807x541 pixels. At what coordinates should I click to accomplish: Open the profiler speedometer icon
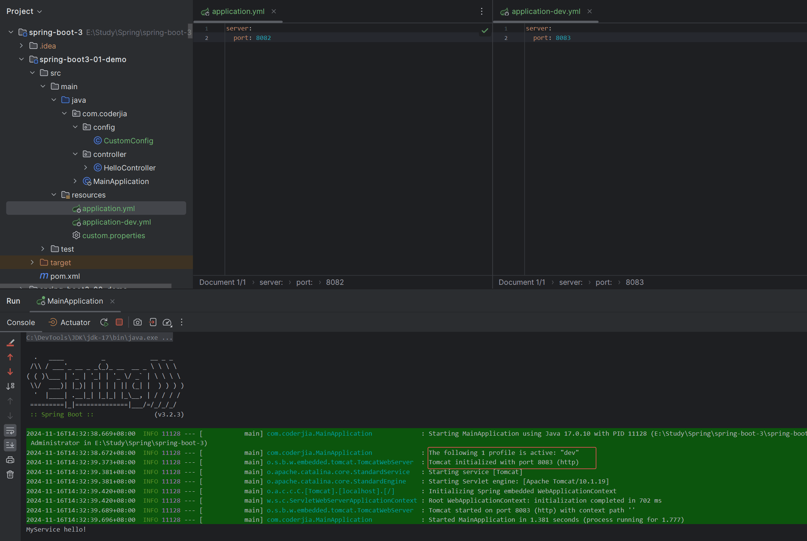(x=167, y=322)
